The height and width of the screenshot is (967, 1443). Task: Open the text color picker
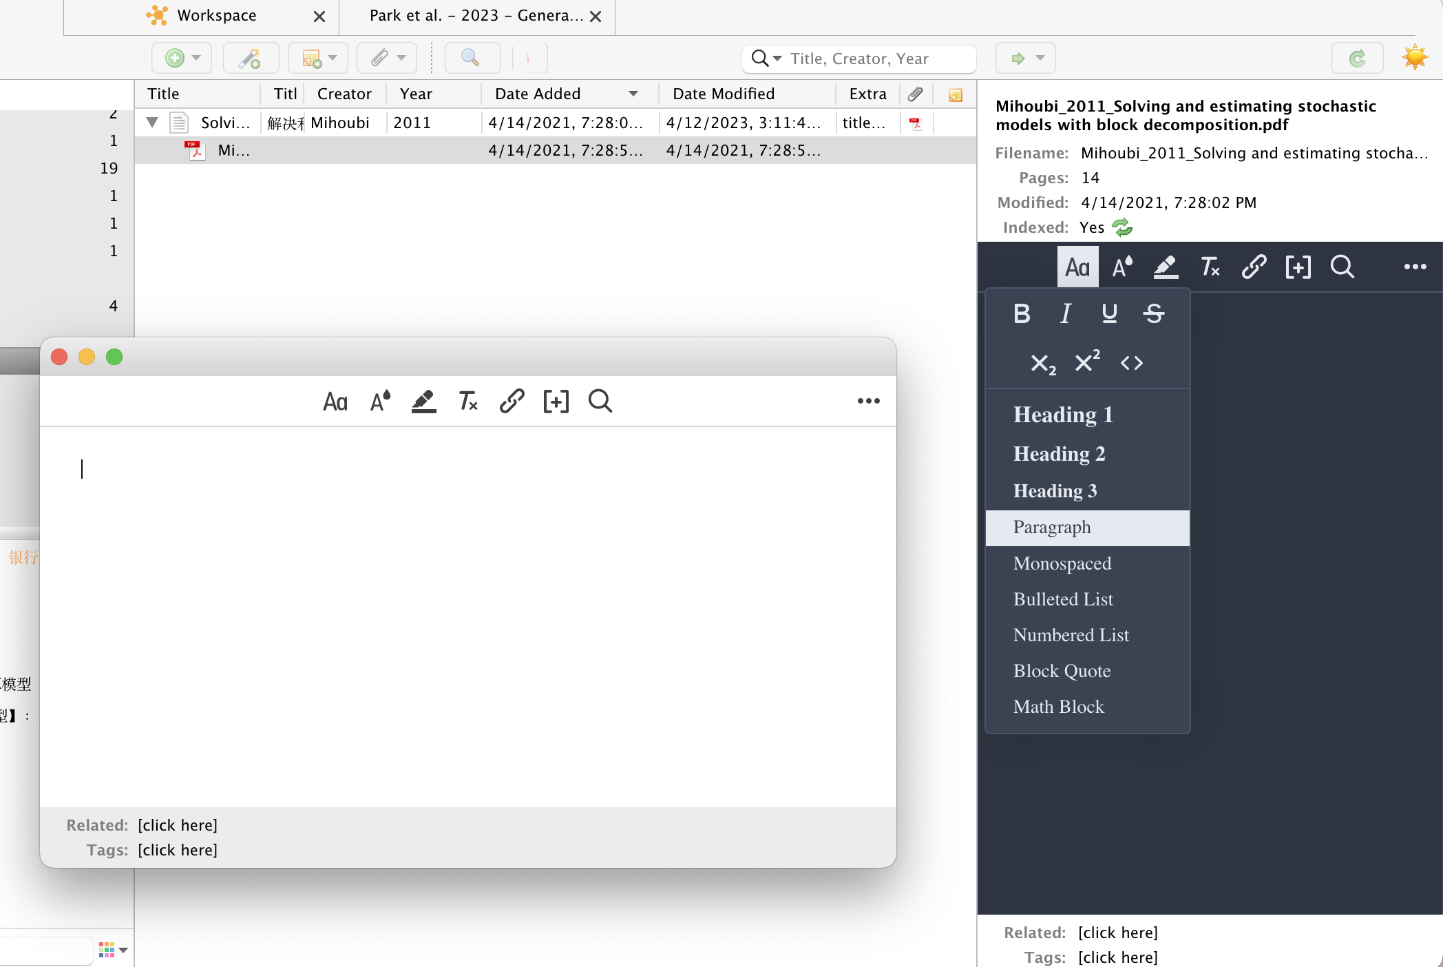tap(379, 401)
